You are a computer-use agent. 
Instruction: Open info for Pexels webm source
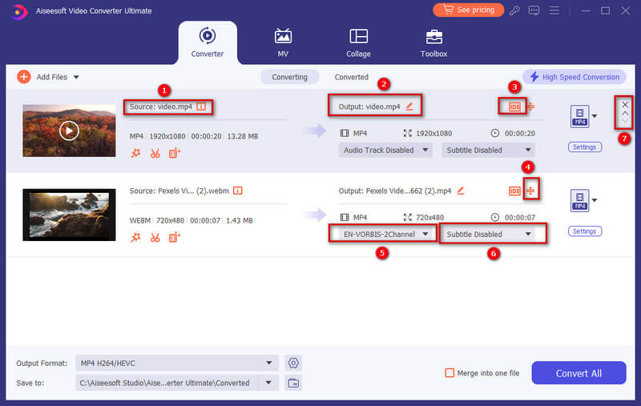tap(237, 191)
